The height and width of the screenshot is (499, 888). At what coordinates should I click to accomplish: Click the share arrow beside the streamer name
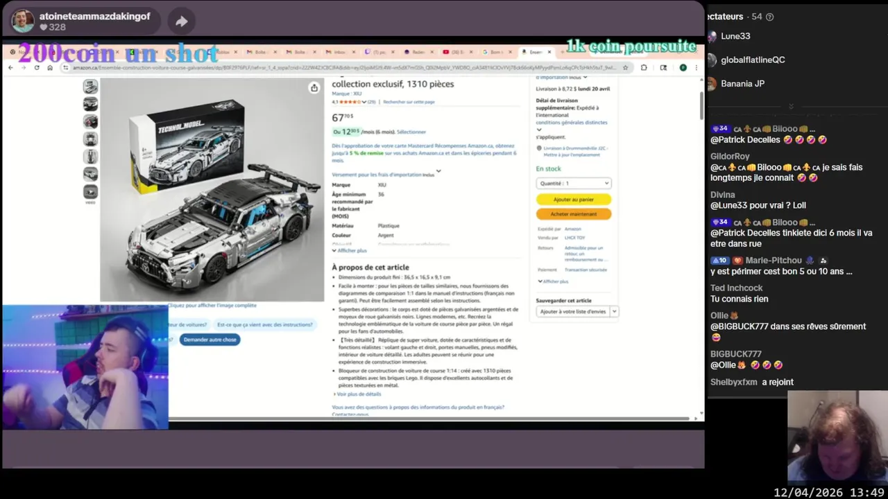181,21
